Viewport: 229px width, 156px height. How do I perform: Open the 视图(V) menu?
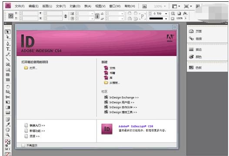coord(100,6)
